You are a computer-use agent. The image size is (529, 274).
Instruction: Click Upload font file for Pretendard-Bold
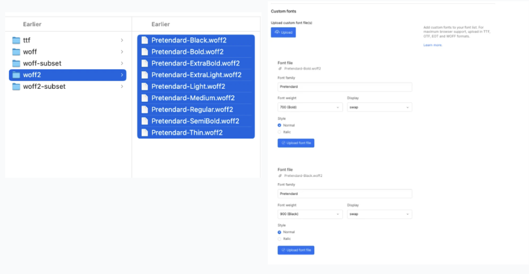[x=296, y=143]
